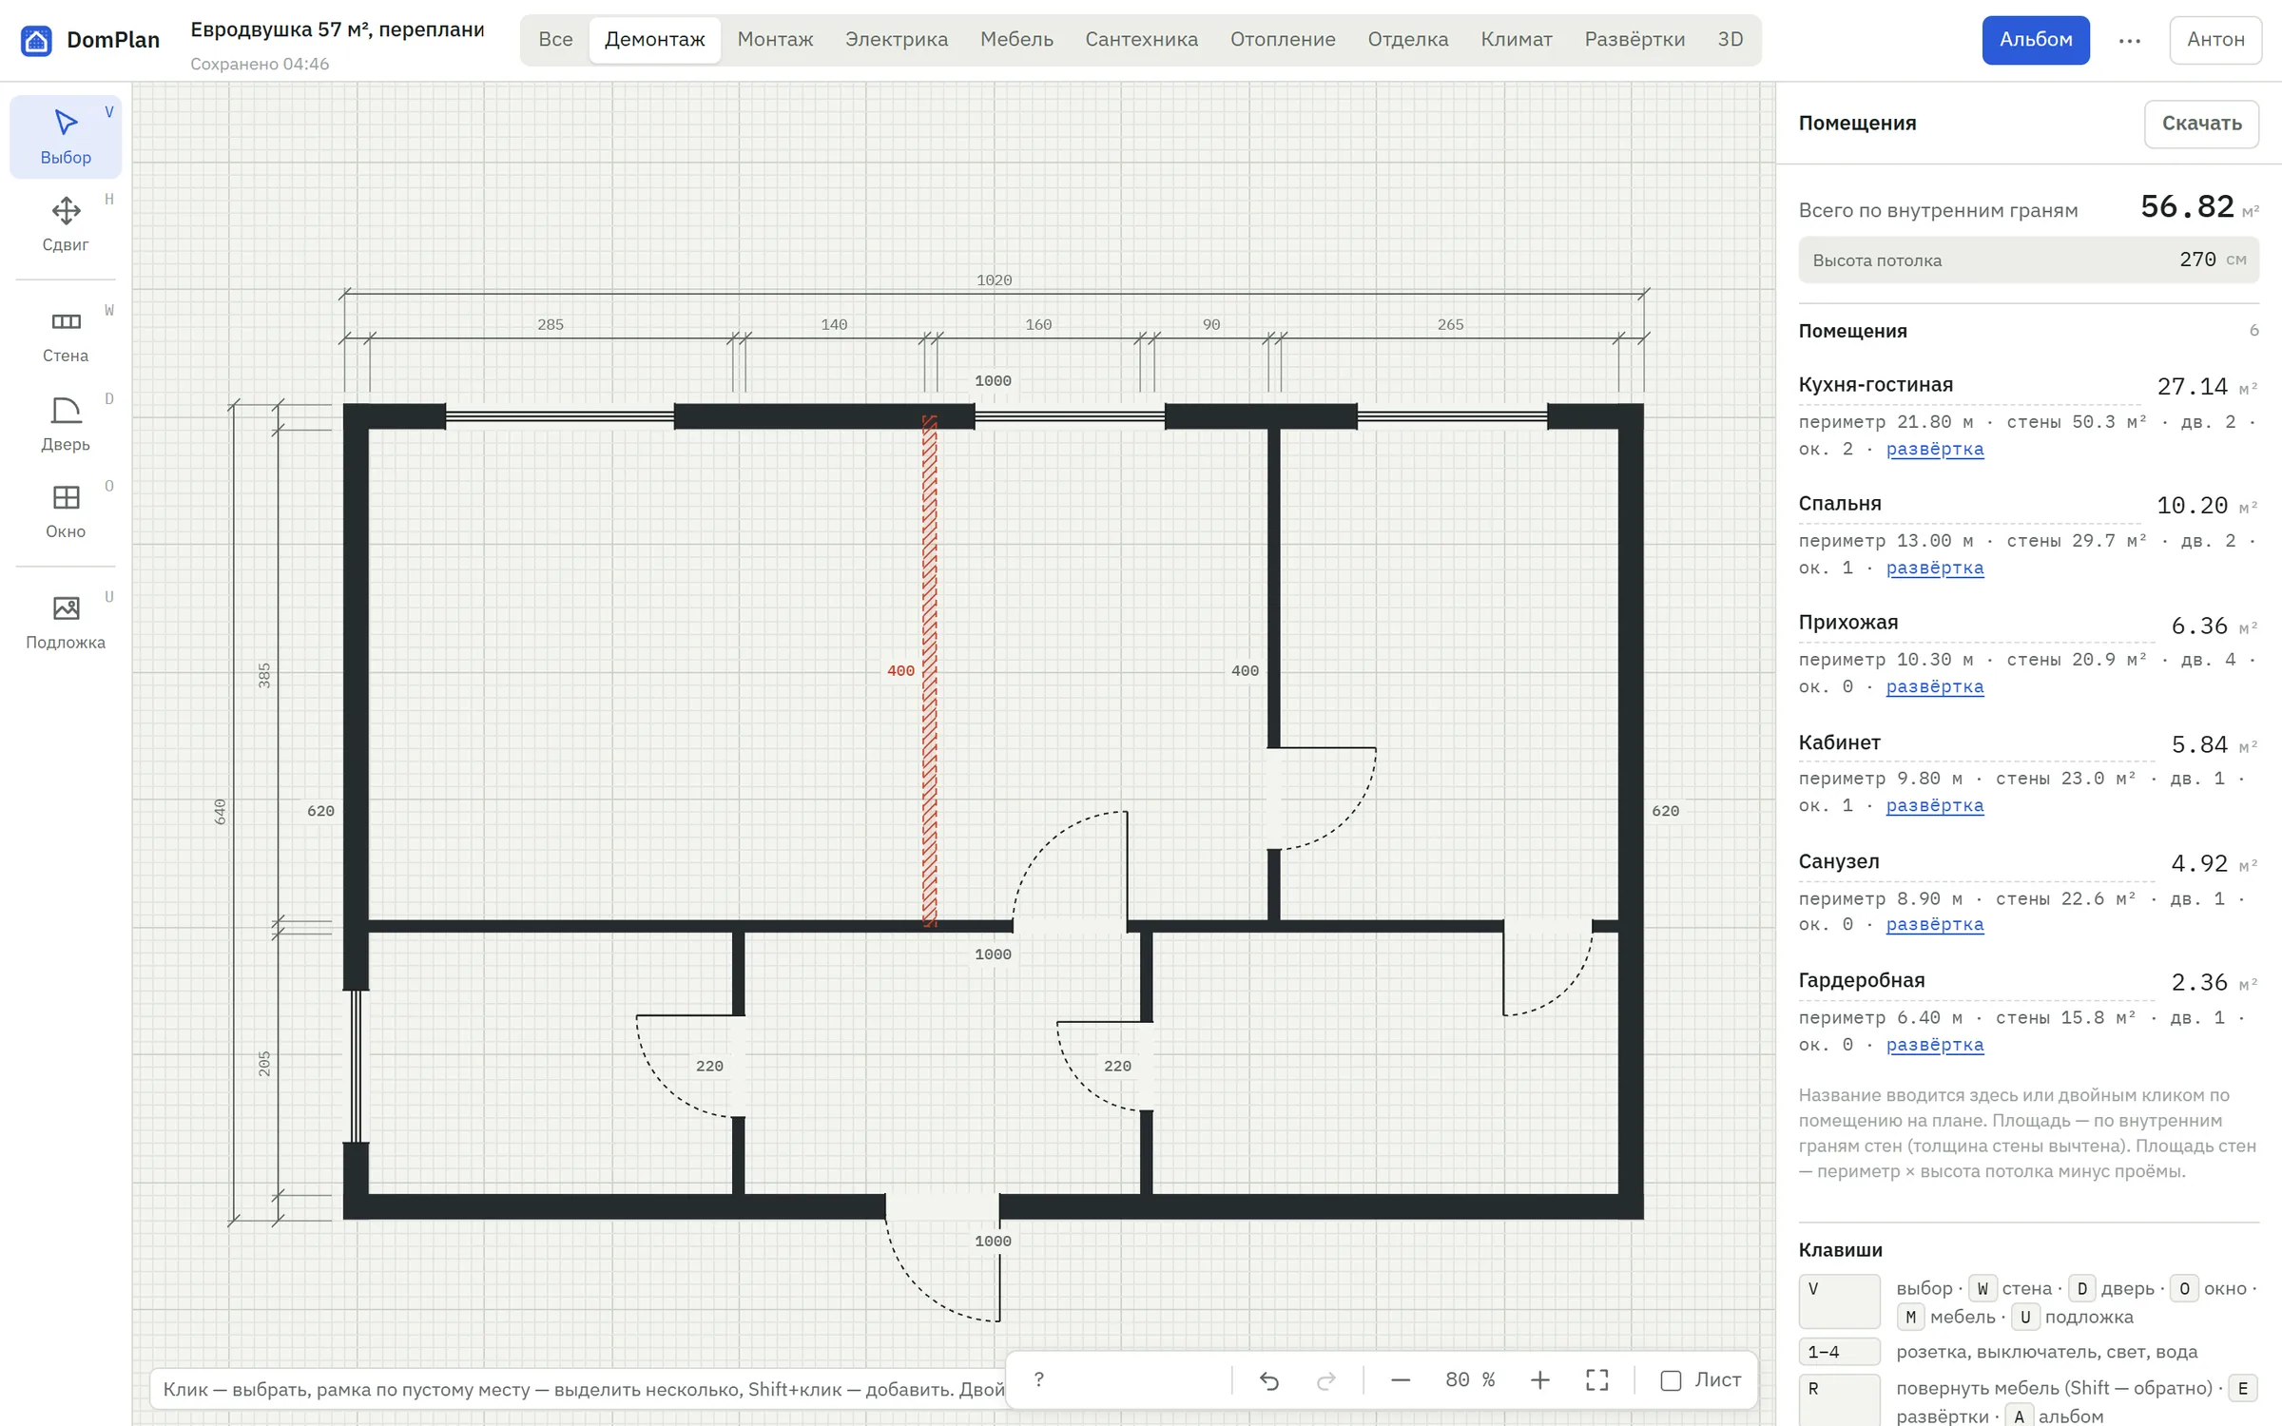Screen dimensions: 2282x1426
Task: Click the 80 % zoom value
Action: (1470, 1380)
